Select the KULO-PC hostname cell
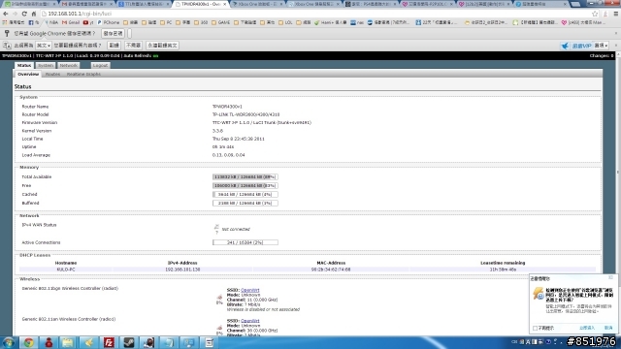This screenshot has height=349, width=621. pyautogui.click(x=66, y=270)
